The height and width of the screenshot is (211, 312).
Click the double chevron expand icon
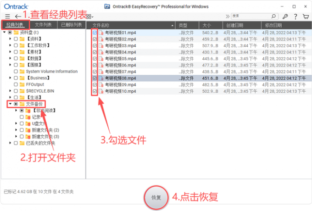pos(228,17)
